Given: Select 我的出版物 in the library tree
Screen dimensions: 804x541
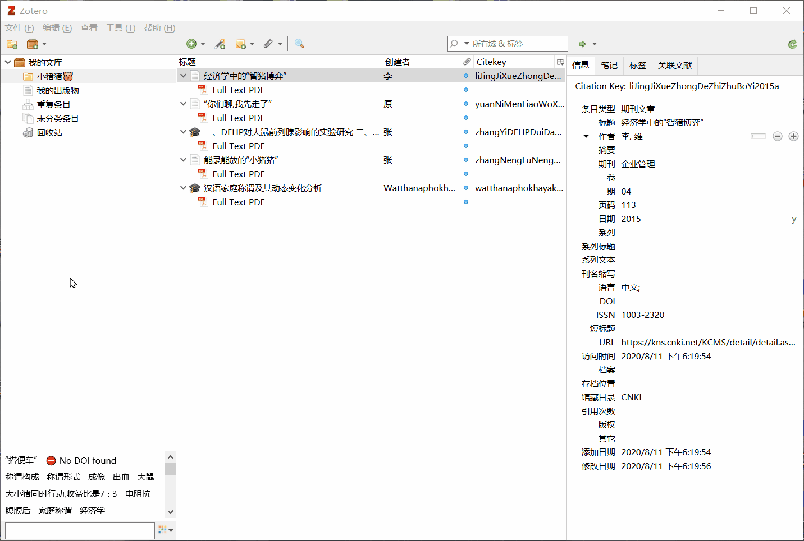Looking at the screenshot, I should (x=58, y=90).
